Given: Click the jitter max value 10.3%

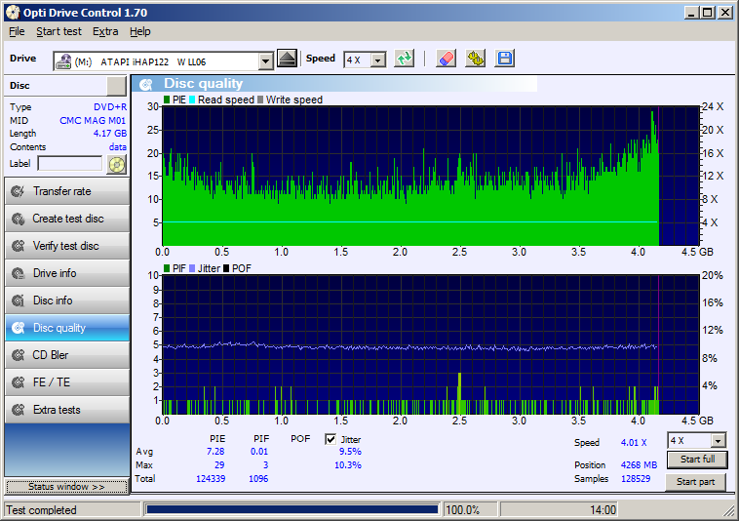Looking at the screenshot, I should pyautogui.click(x=348, y=465).
